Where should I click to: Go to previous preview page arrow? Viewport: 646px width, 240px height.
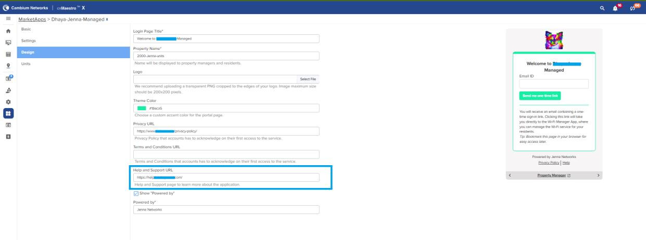coord(510,176)
